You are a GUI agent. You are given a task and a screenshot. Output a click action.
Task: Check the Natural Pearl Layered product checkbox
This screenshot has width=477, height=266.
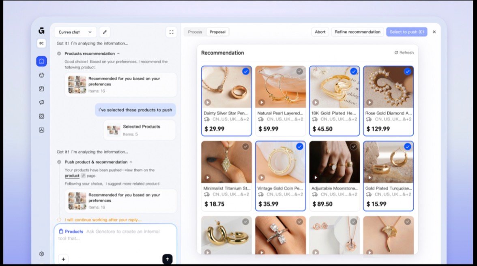coord(299,72)
